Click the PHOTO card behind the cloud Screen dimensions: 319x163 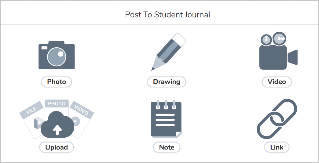(57, 104)
